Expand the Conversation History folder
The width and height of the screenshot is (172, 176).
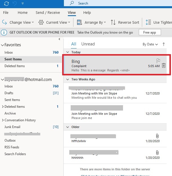[x=3, y=120]
